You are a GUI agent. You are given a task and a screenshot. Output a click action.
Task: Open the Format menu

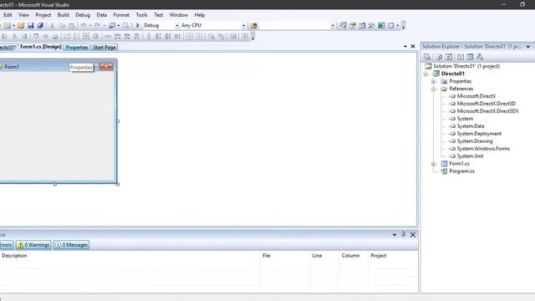pyautogui.click(x=121, y=15)
